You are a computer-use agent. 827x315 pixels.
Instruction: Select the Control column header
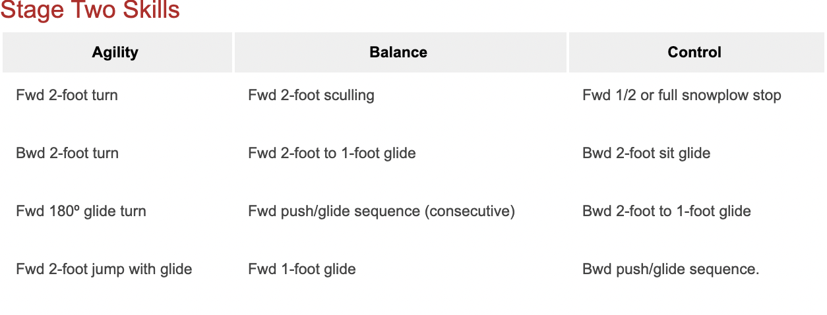coord(694,53)
